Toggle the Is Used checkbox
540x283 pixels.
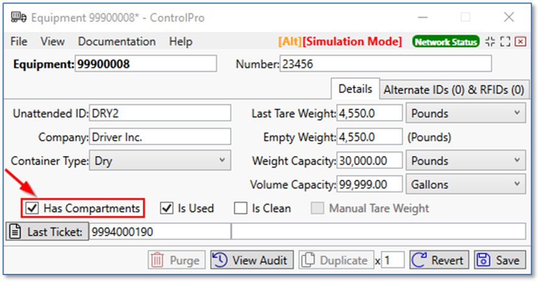[167, 208]
